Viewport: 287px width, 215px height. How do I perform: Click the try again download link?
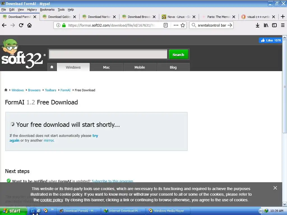click(95, 136)
